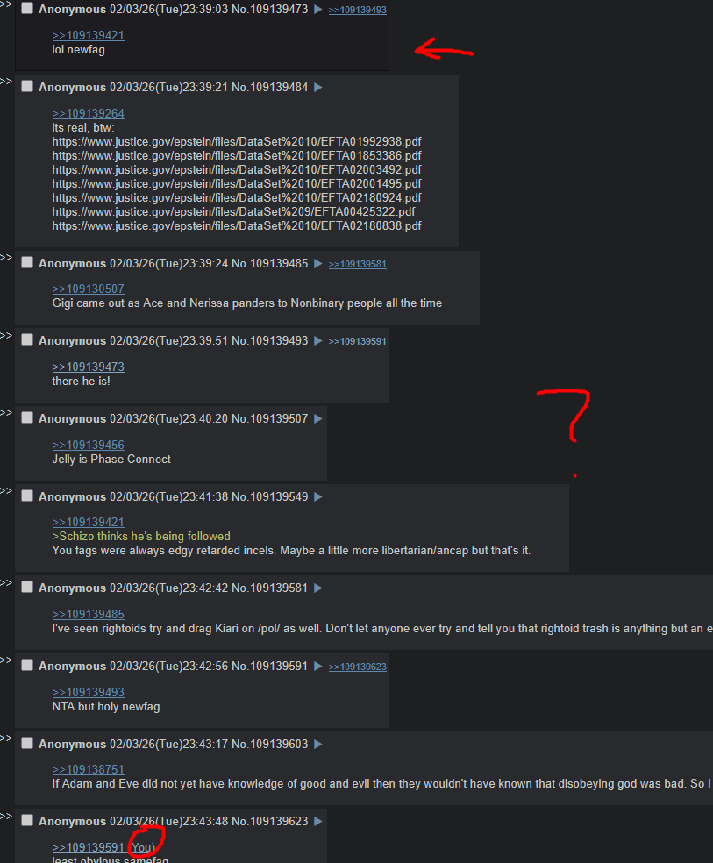Open post menu arrow for No.109139581
The width and height of the screenshot is (713, 863).
(x=318, y=588)
